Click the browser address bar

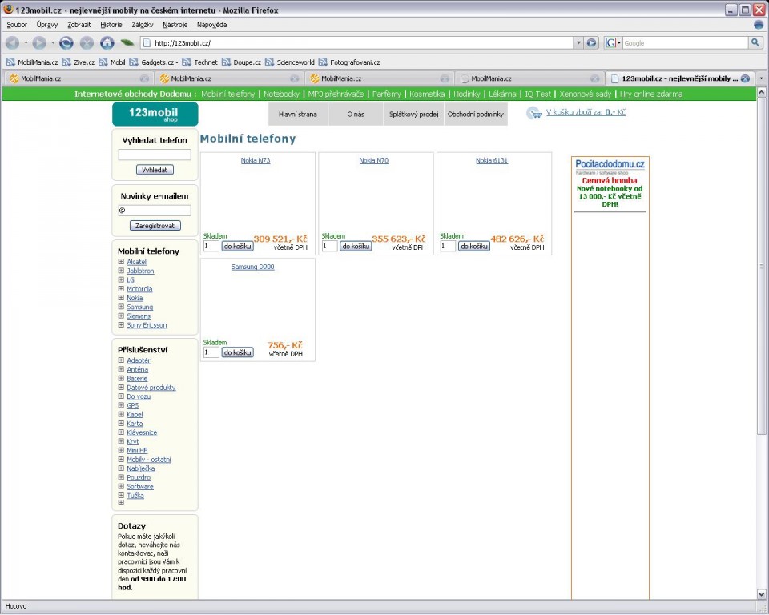coord(357,43)
